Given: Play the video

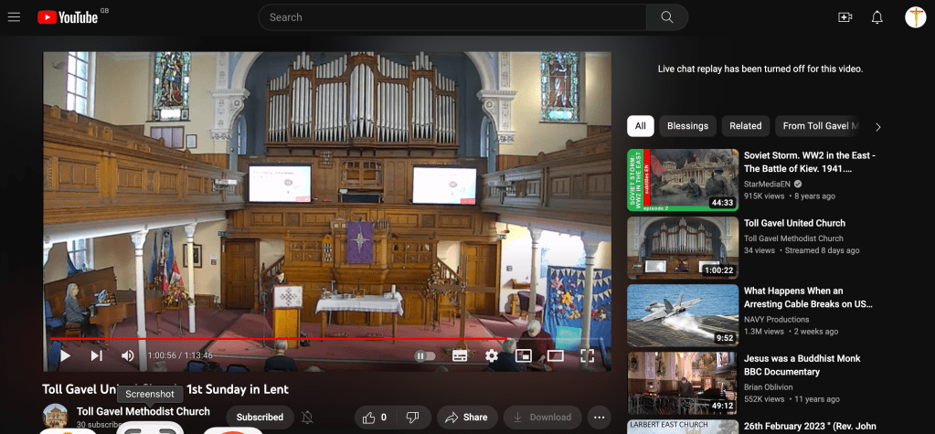Looking at the screenshot, I should pos(64,355).
